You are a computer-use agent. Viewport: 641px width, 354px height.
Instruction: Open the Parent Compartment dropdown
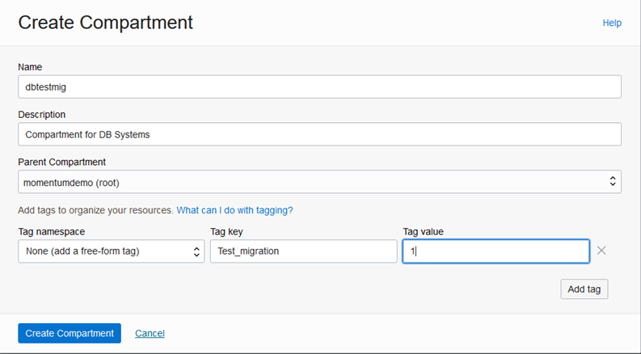(319, 182)
